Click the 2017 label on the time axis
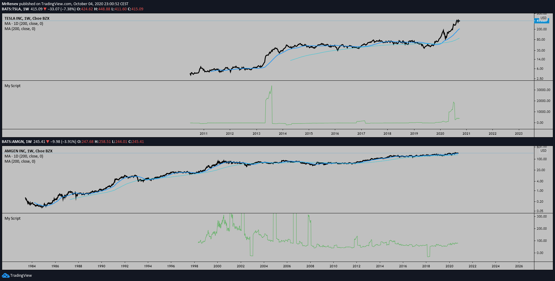555x281 pixels. 361,134
